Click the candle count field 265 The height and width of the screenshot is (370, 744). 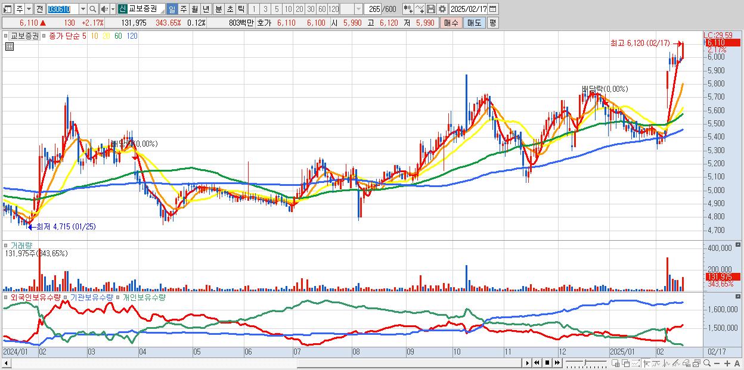click(373, 9)
